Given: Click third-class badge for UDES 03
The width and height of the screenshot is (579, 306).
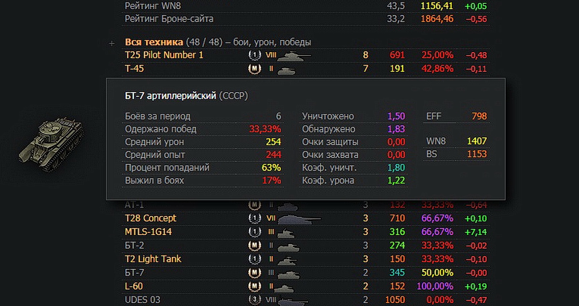Looking at the screenshot, I should (254, 300).
